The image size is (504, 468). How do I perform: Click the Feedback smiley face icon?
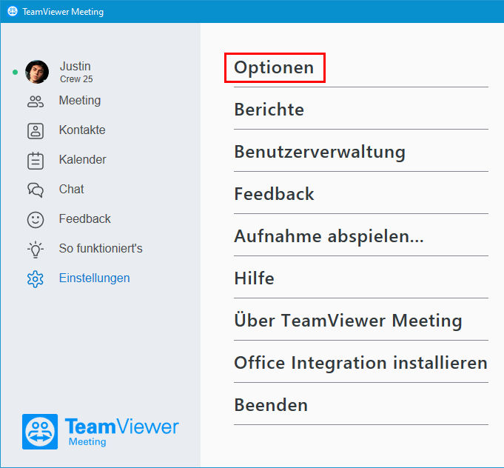tap(36, 220)
